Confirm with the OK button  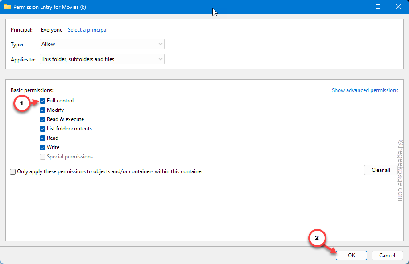(x=351, y=256)
